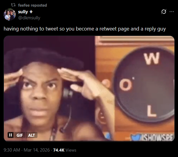Click the Twitter bird watermark in GIF
The image size is (178, 157).
click(x=135, y=137)
